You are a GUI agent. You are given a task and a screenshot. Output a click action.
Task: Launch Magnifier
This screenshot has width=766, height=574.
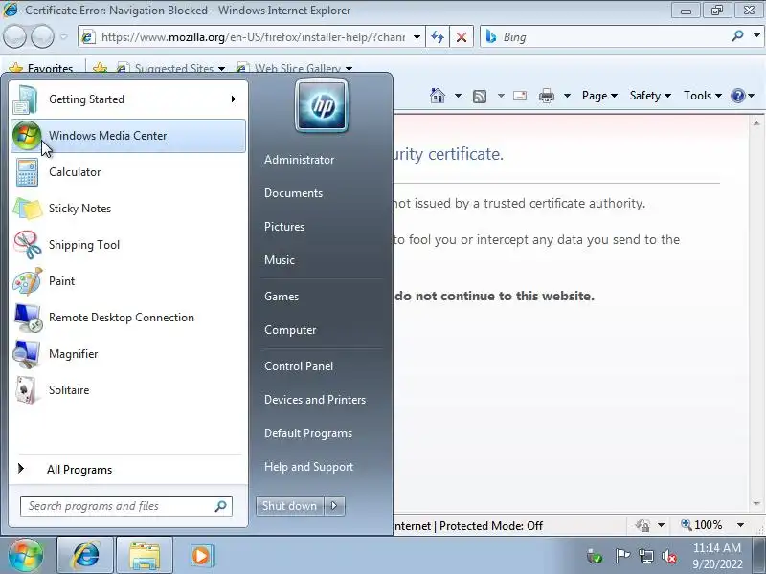(128, 354)
